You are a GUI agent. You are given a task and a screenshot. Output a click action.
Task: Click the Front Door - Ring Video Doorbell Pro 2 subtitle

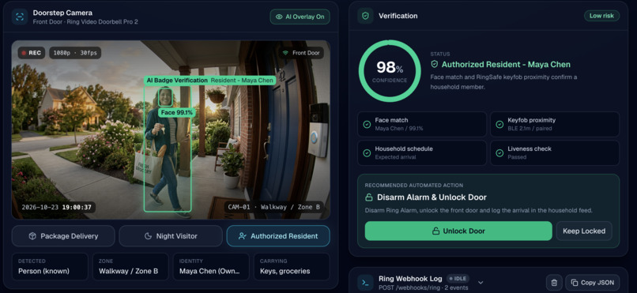(x=85, y=22)
